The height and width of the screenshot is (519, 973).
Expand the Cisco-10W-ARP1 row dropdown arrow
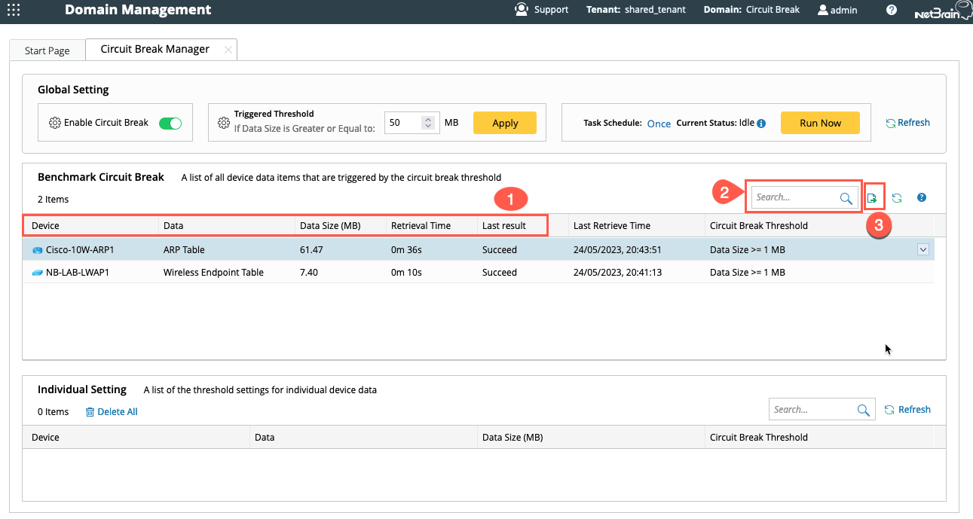coord(923,250)
